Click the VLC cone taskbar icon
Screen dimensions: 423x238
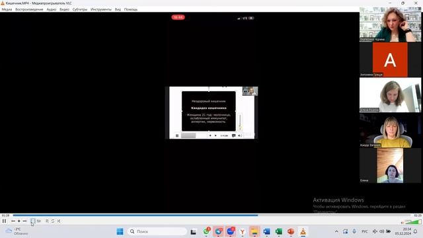303,231
